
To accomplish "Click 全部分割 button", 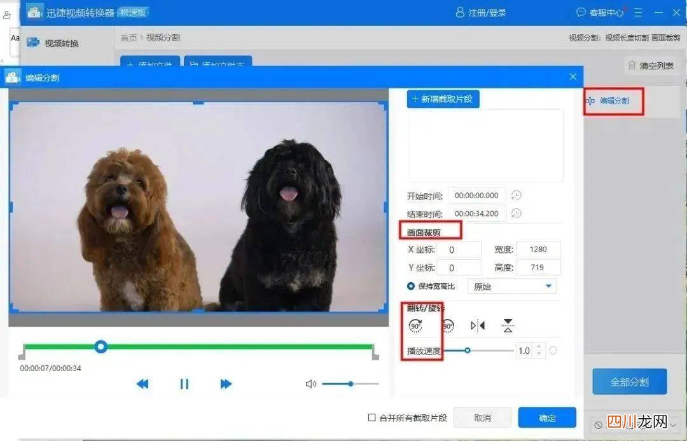I will (x=630, y=382).
